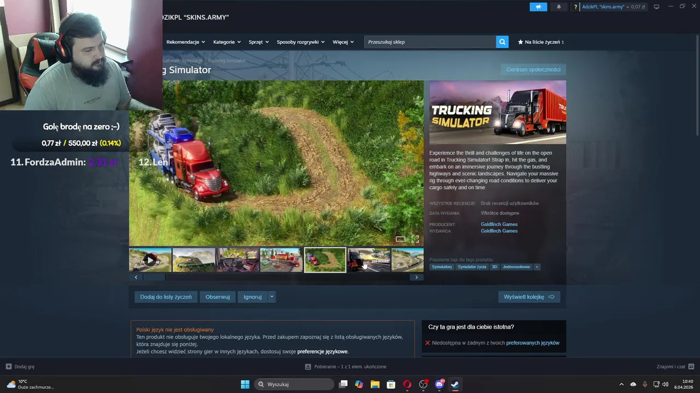Click the 'Dodaj do listy życzeń' button
The height and width of the screenshot is (393, 700).
click(166, 297)
